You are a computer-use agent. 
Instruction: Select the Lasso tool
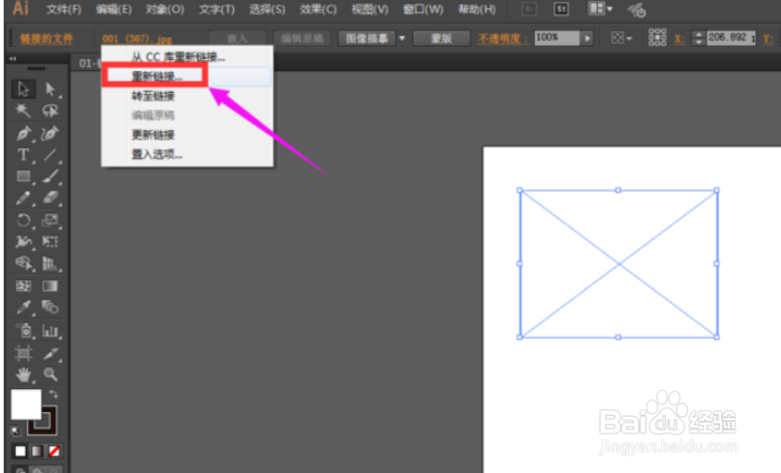point(50,110)
